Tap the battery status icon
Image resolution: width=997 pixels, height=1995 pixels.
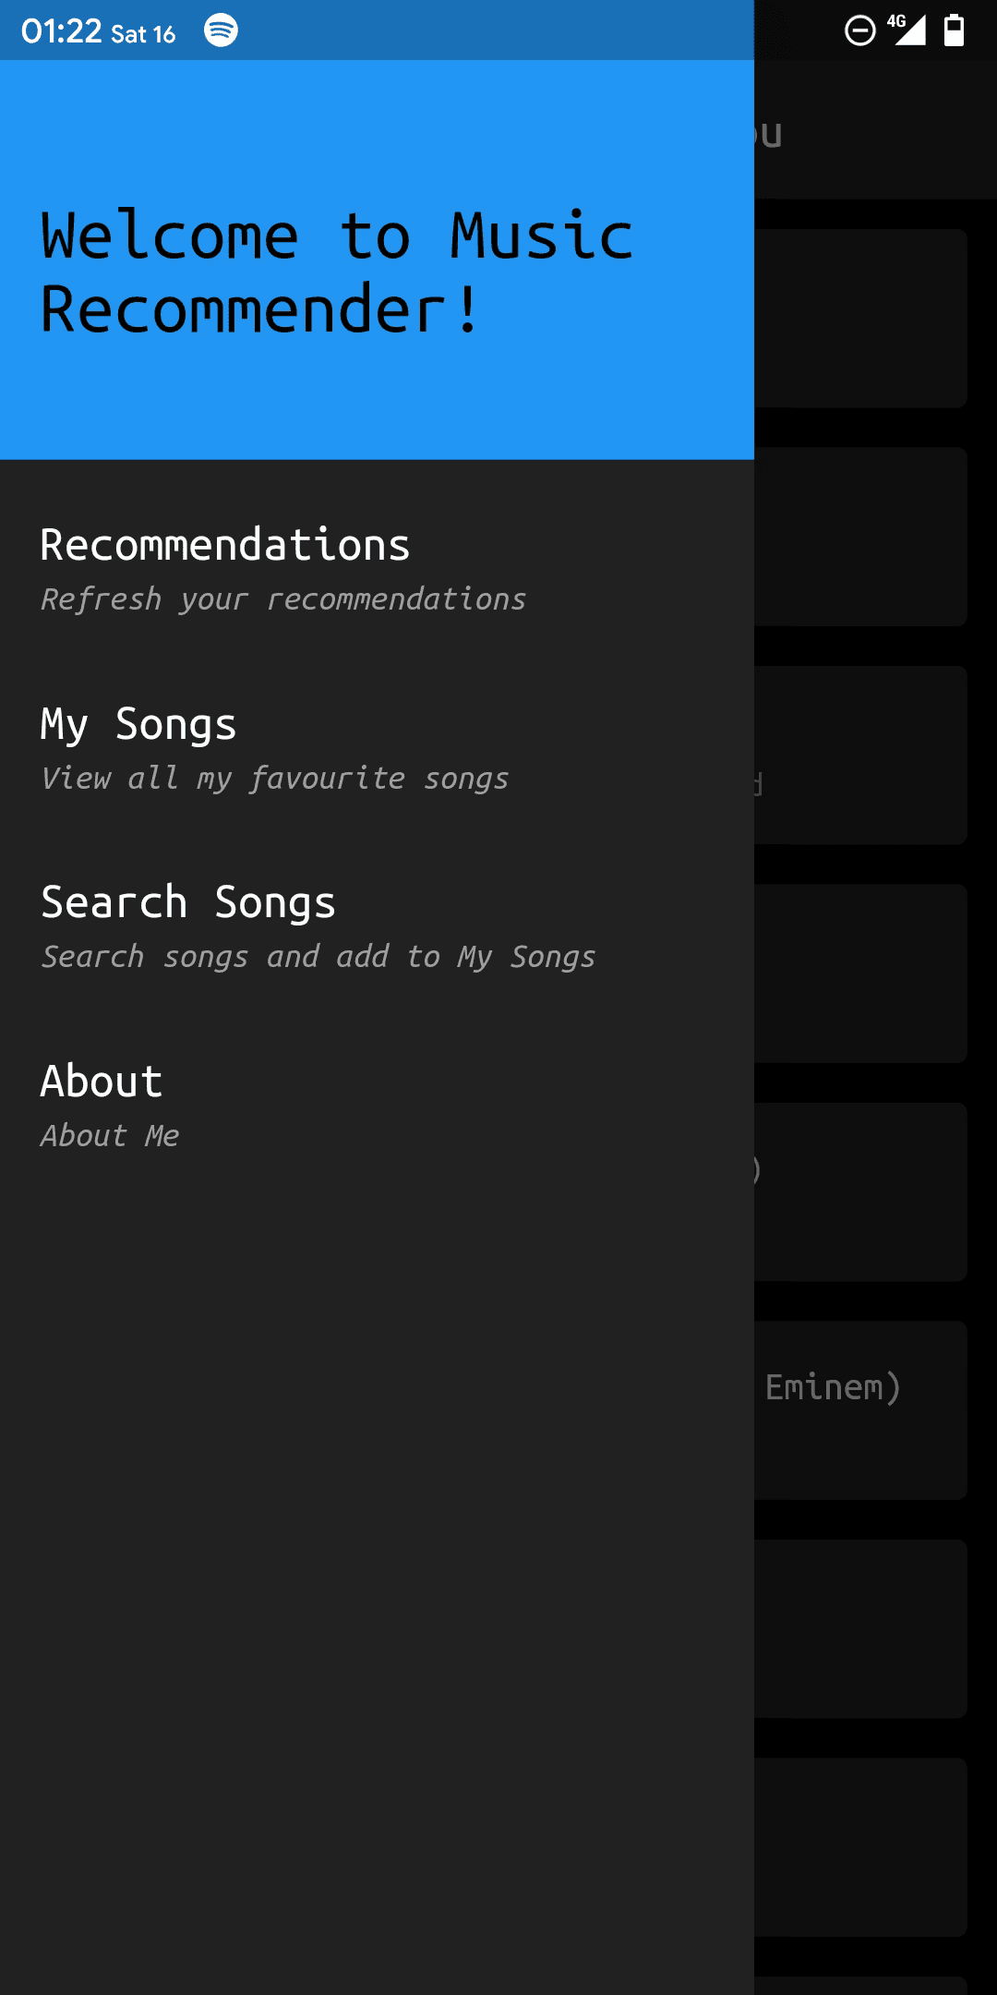point(954,30)
